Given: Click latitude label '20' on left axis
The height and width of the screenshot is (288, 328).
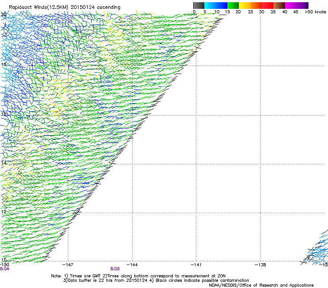Looking at the screenshot, I should coord(4,15).
